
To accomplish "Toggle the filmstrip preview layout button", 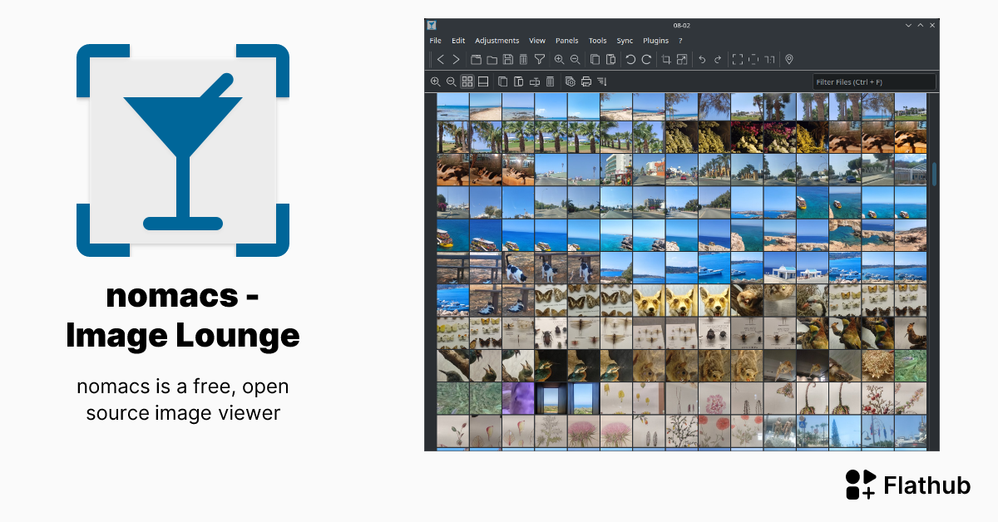I will [x=482, y=81].
